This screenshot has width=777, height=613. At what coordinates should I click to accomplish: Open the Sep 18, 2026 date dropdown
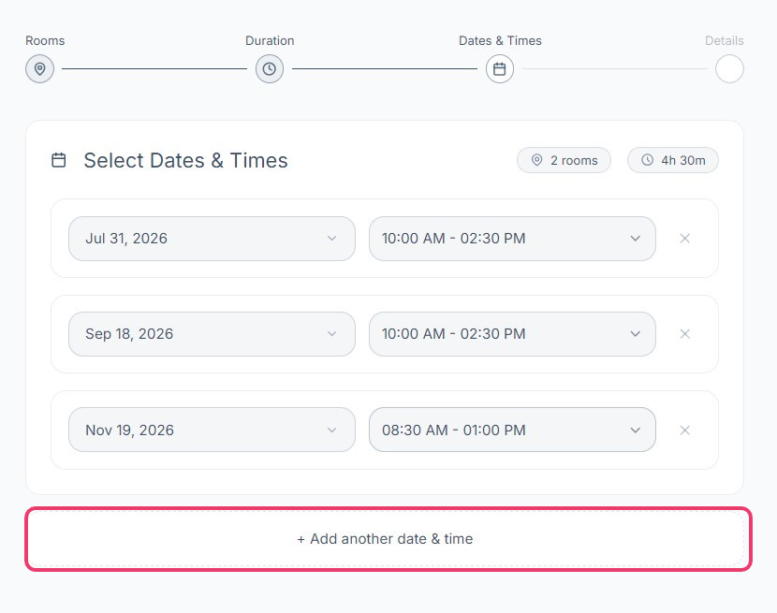[x=213, y=334]
